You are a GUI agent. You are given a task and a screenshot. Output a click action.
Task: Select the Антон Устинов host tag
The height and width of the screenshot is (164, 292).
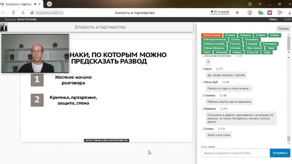212,35
